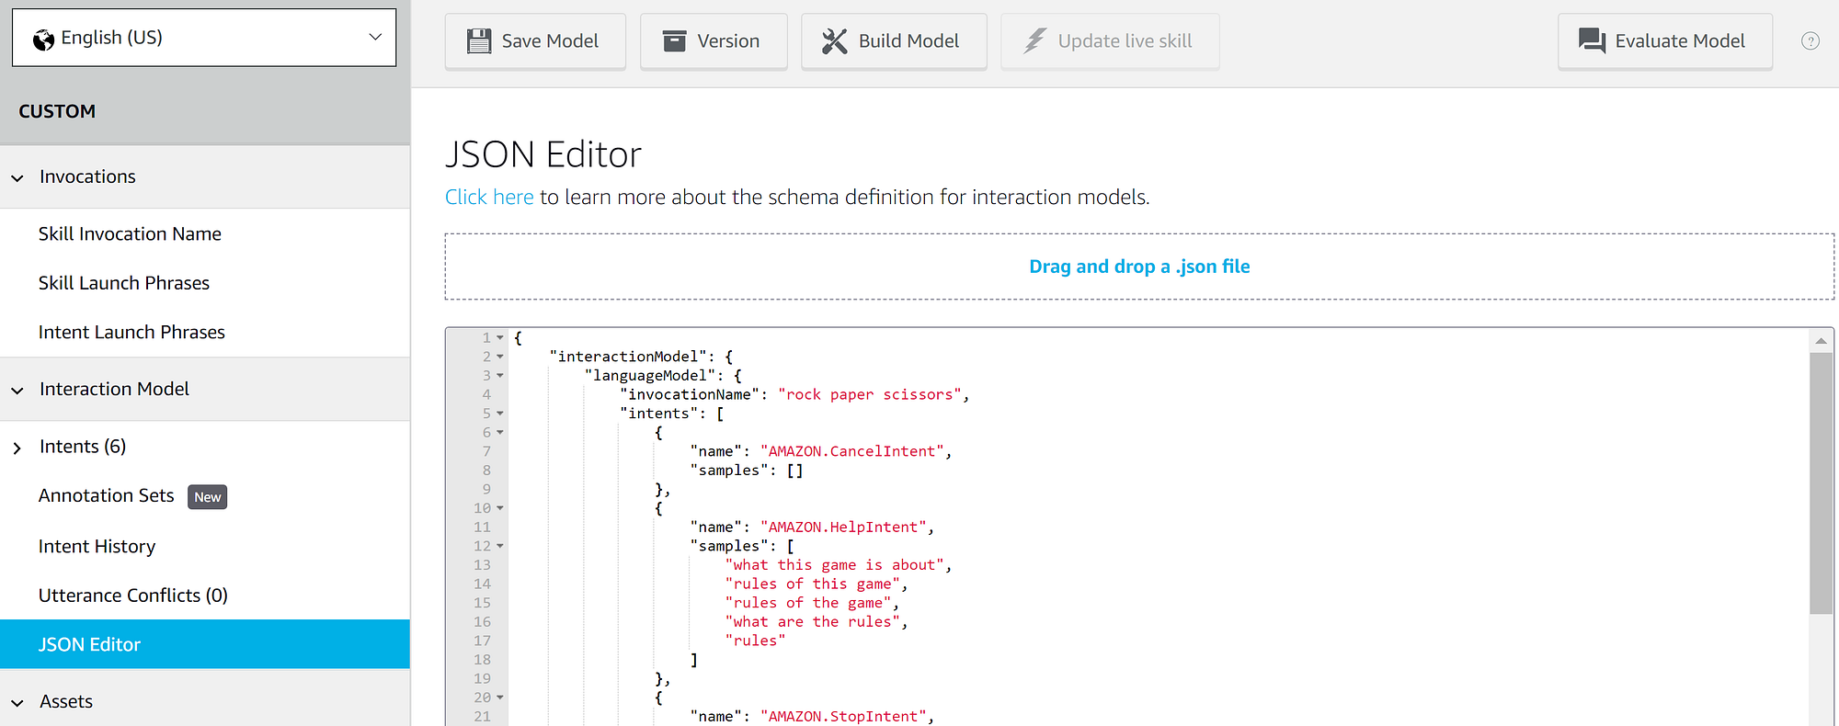Image resolution: width=1839 pixels, height=726 pixels.
Task: Click the Version archive box icon
Action: tap(675, 41)
